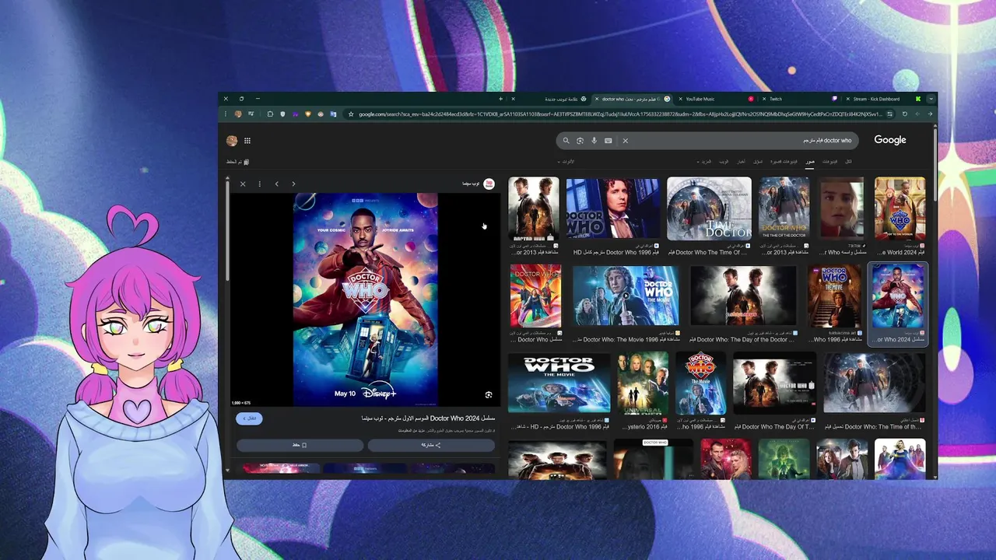This screenshot has height=560, width=996.
Task: Open the browser profile avatar in toolbar
Action: tap(238, 114)
